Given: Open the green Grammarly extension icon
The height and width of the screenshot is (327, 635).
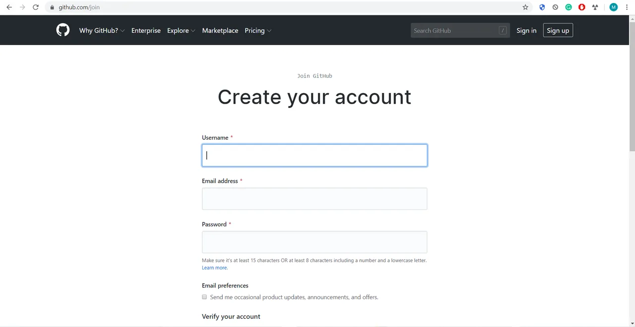Looking at the screenshot, I should coord(569,7).
